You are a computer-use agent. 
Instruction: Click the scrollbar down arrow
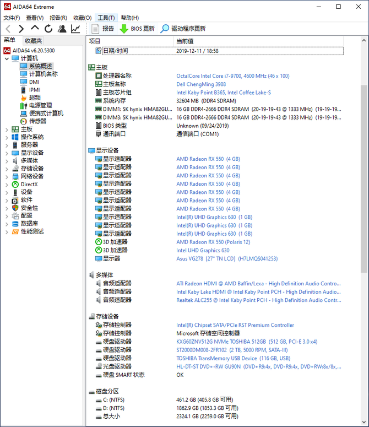pos(364,423)
